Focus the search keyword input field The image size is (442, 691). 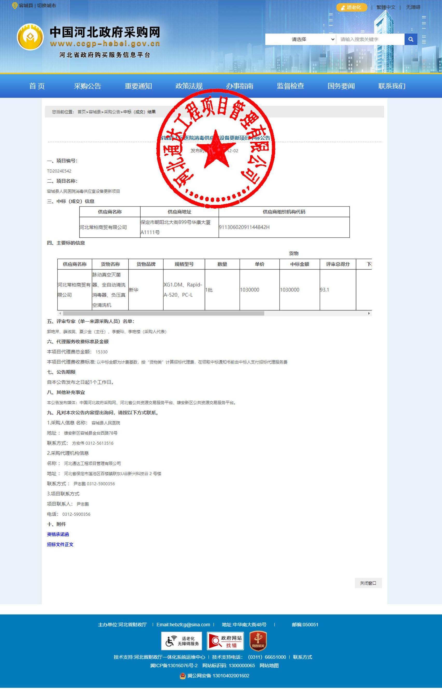coord(370,39)
